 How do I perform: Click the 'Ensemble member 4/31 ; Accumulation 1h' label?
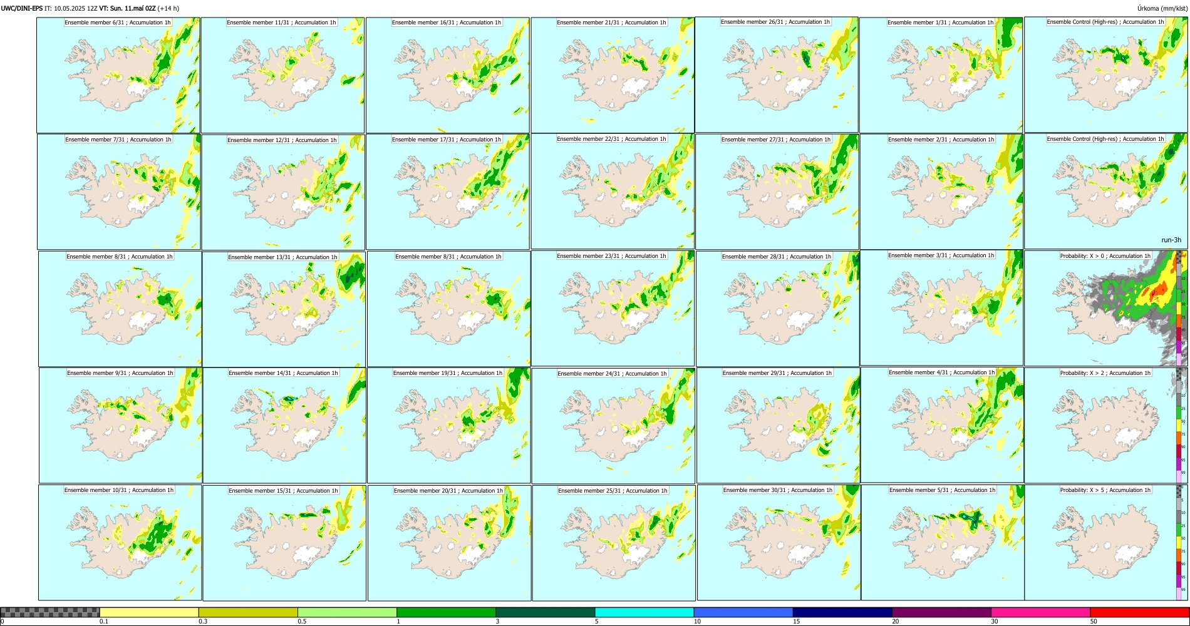[942, 372]
